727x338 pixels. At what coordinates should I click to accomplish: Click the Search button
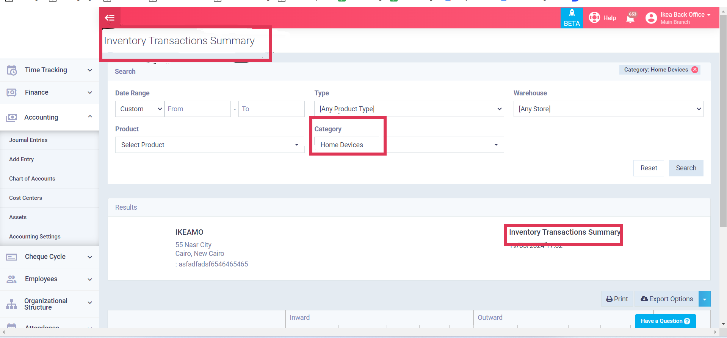[x=686, y=168]
